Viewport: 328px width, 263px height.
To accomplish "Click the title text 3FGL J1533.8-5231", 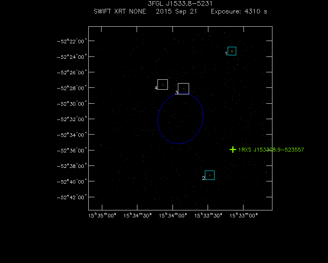I will [x=180, y=3].
